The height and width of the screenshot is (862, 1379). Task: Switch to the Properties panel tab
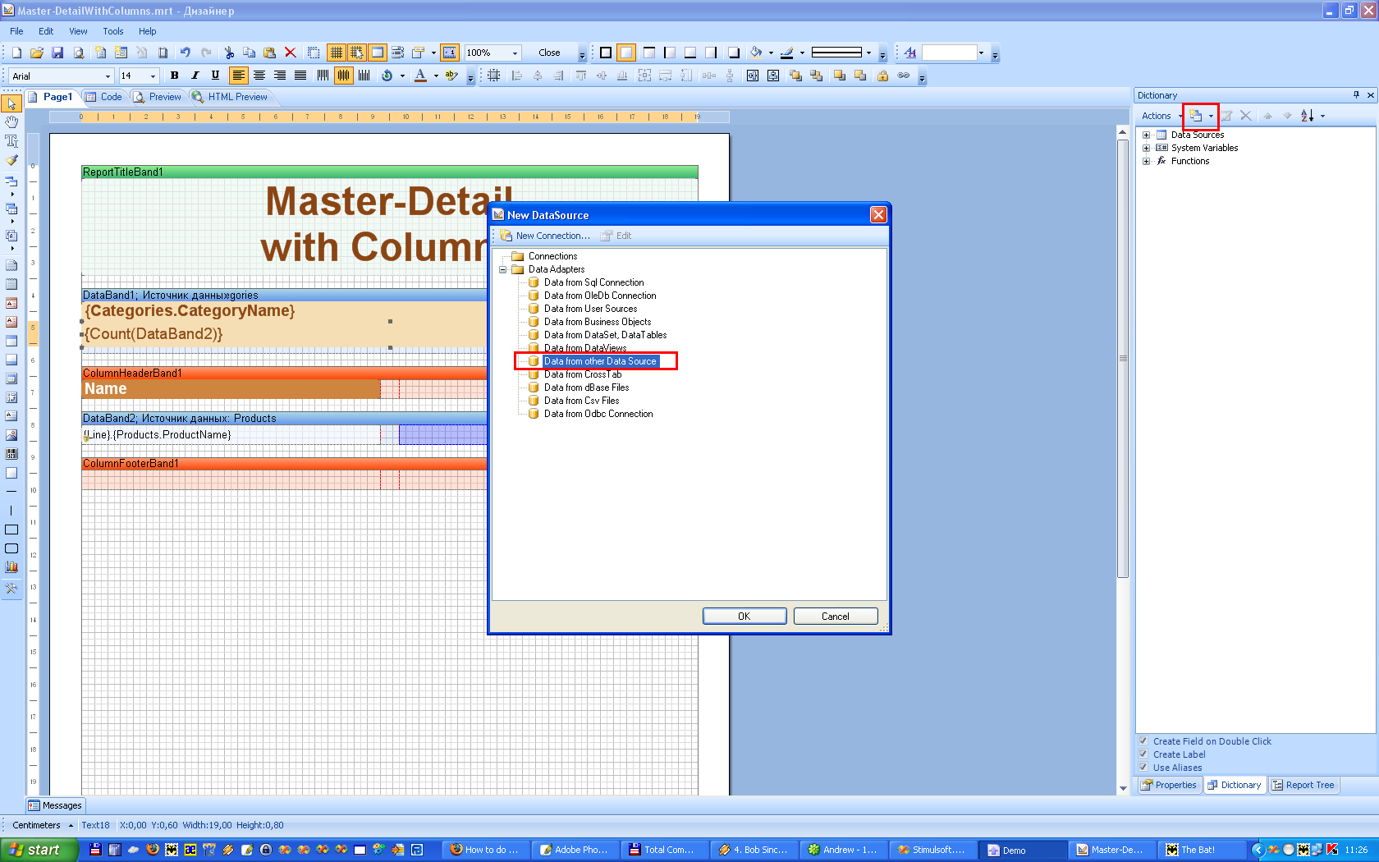(1169, 785)
